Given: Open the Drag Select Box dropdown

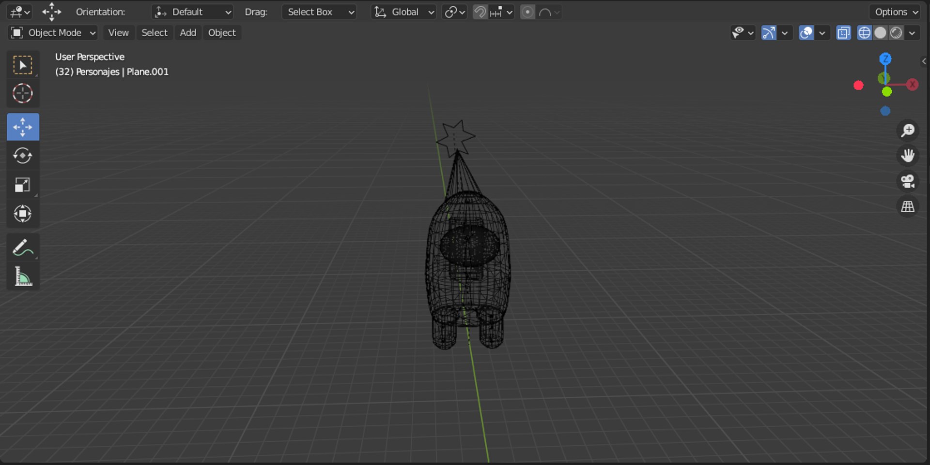Looking at the screenshot, I should 319,12.
